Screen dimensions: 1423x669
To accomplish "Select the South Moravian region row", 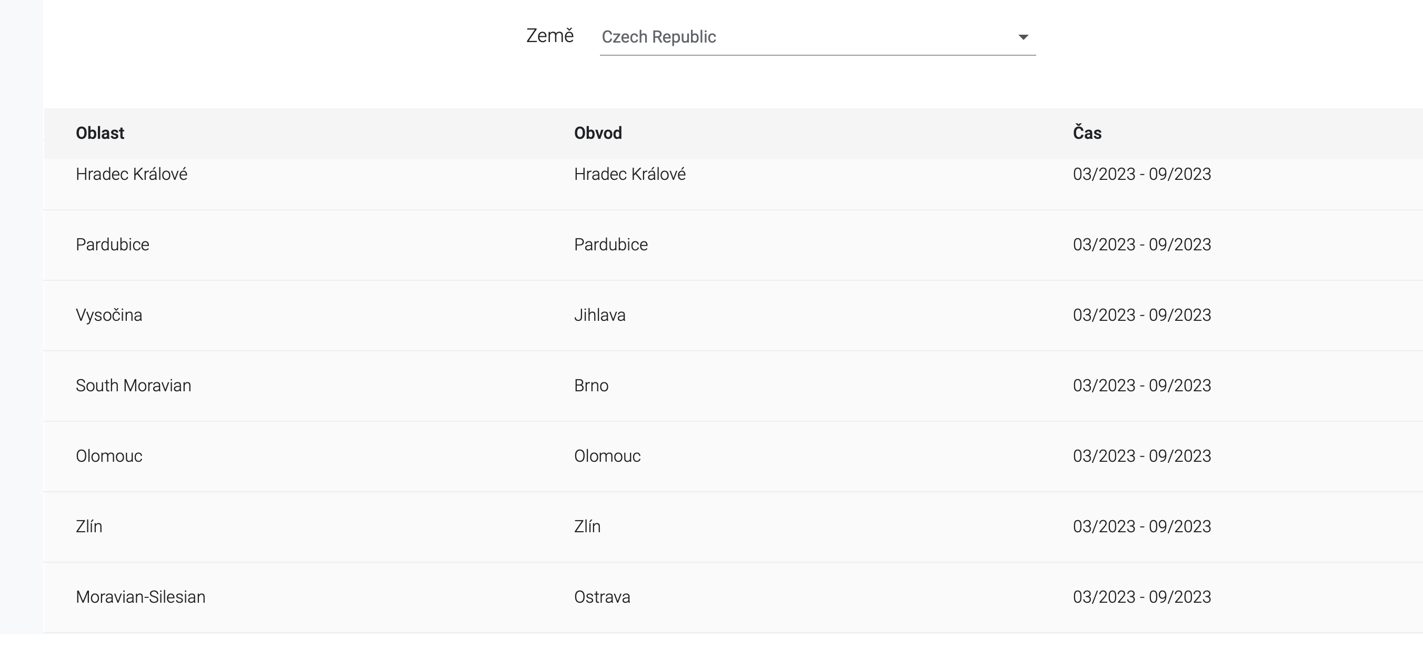I will click(x=133, y=386).
